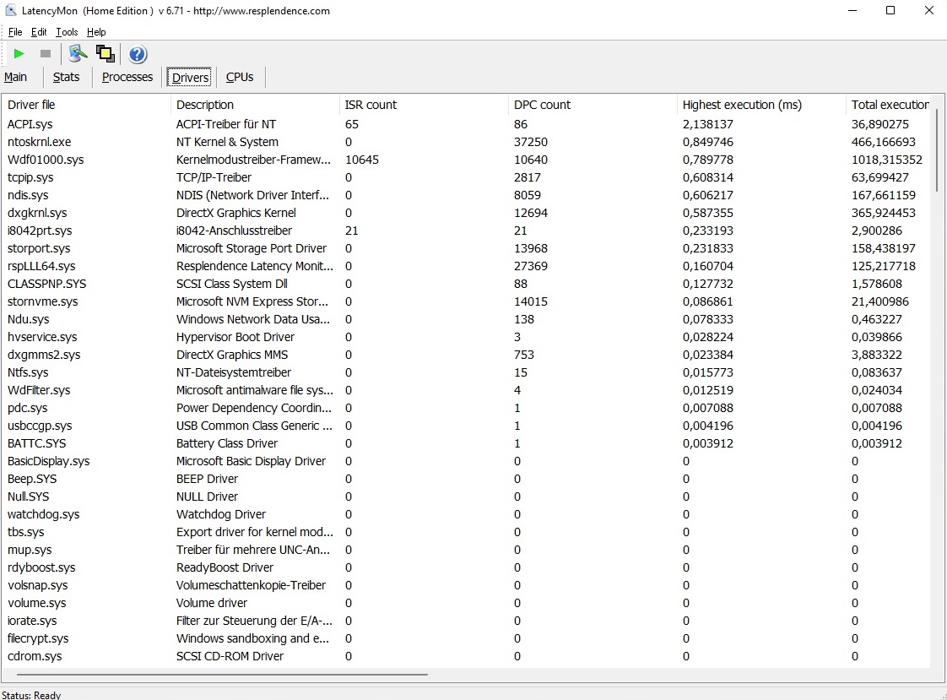The image size is (947, 700).
Task: Click the overlapping windows toolbar icon
Action: [x=106, y=54]
